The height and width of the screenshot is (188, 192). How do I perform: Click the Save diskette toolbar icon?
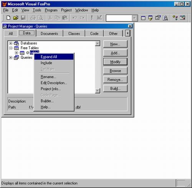click(x=23, y=18)
